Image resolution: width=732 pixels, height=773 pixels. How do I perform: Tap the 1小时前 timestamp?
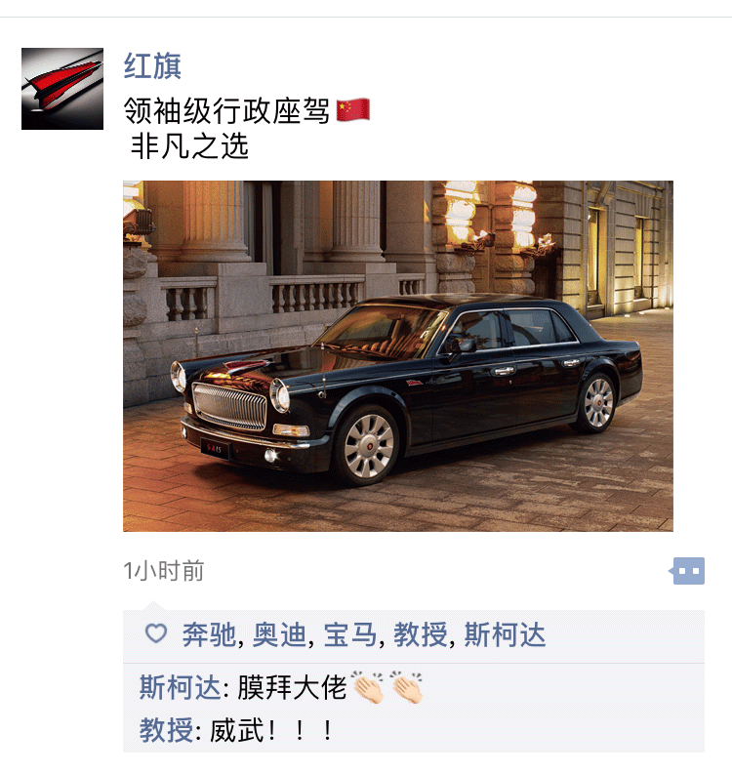coord(164,571)
